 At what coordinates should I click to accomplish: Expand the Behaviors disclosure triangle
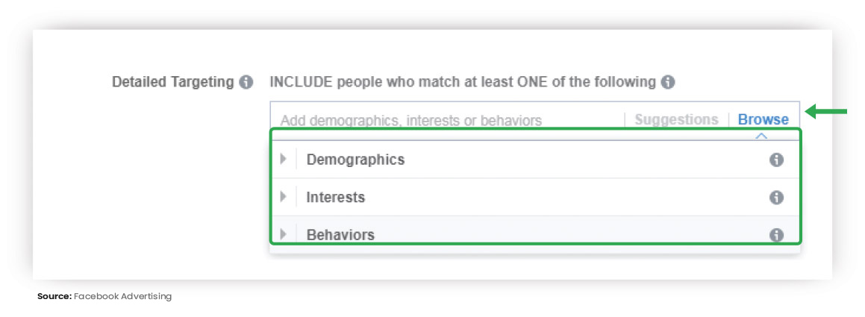(x=284, y=234)
